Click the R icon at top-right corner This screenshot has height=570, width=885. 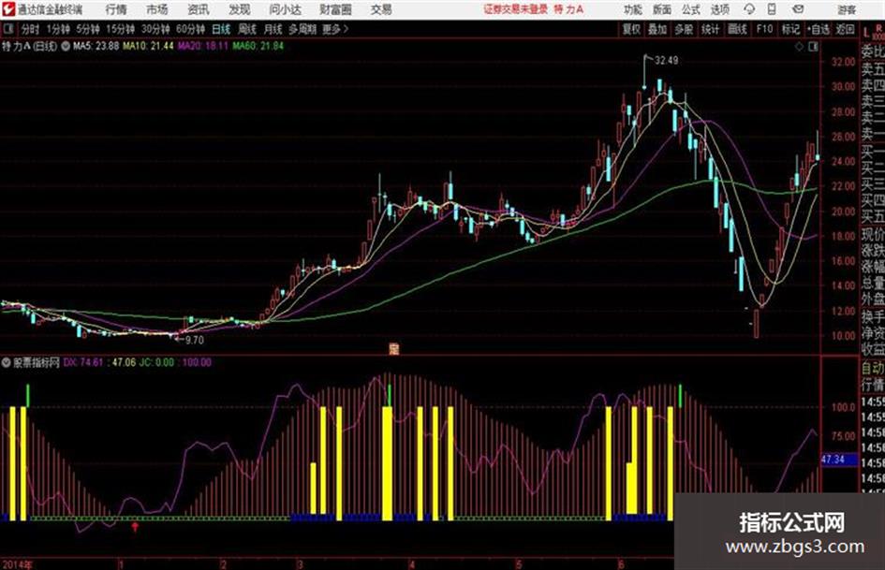click(x=878, y=29)
